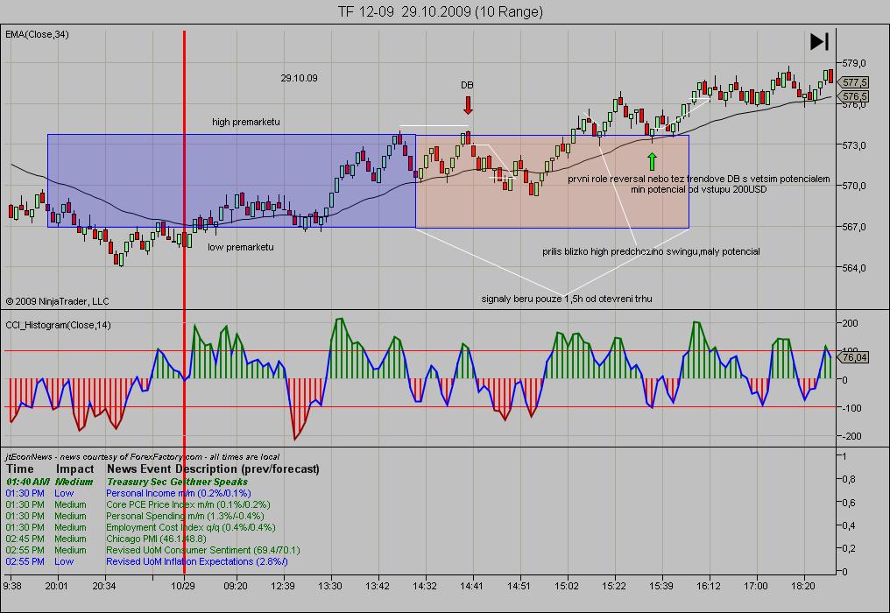The height and width of the screenshot is (613, 890).
Task: Click News Event Description column header
Action: tap(213, 469)
